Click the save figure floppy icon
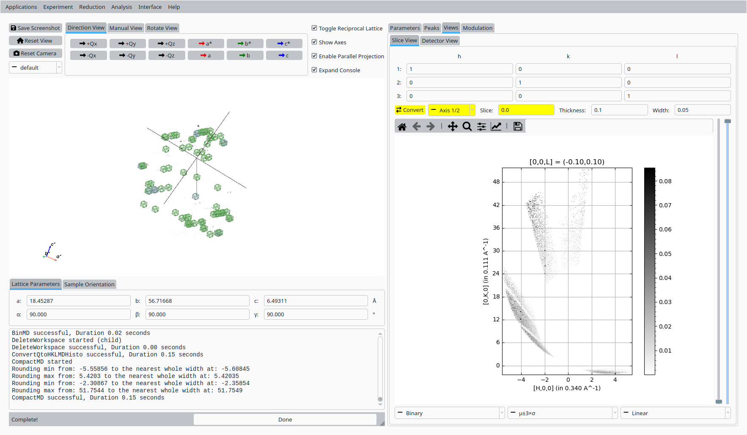Viewport: 747px width, 435px height. click(x=517, y=126)
